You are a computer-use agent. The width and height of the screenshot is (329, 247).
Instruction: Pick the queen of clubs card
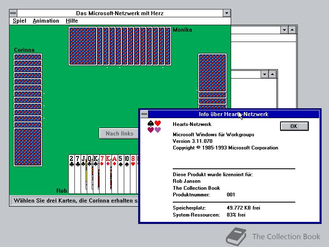coord(90,174)
